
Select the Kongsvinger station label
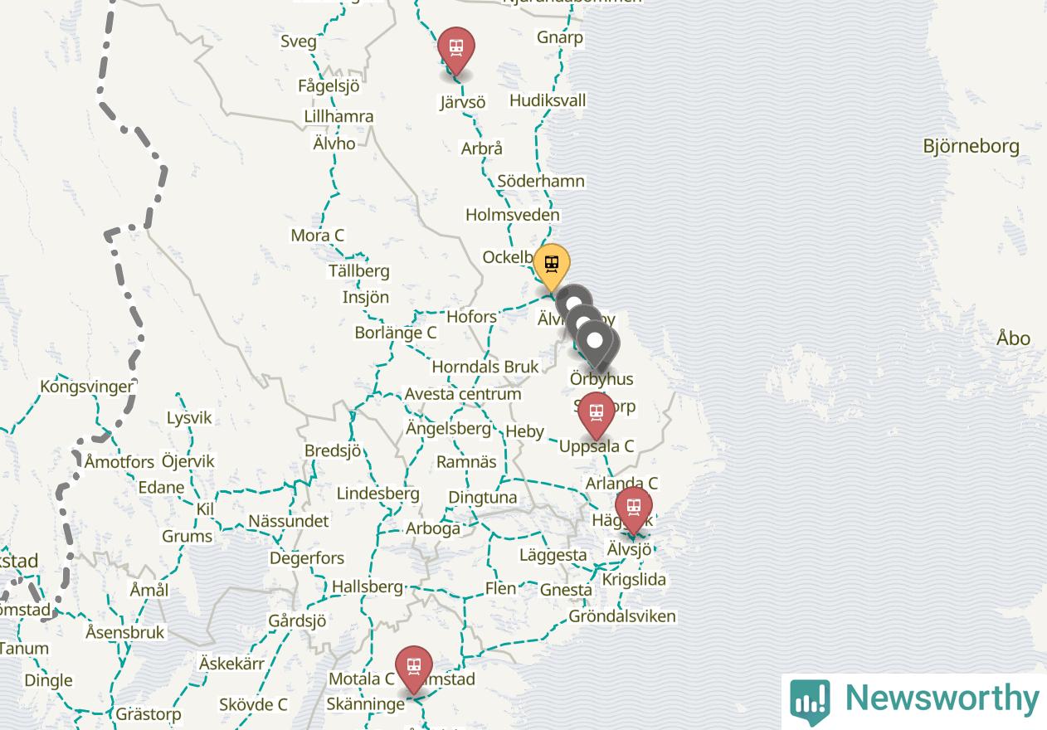pos(86,387)
